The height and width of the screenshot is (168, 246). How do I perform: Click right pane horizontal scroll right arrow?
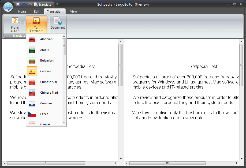(x=237, y=163)
